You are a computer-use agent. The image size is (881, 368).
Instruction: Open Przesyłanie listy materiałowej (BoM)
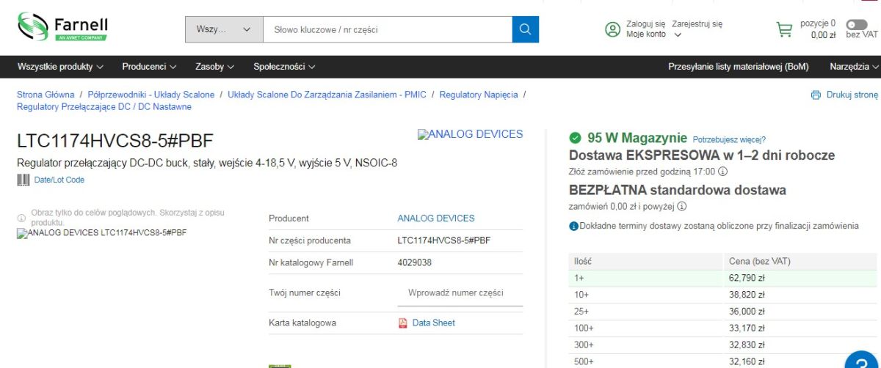(739, 67)
